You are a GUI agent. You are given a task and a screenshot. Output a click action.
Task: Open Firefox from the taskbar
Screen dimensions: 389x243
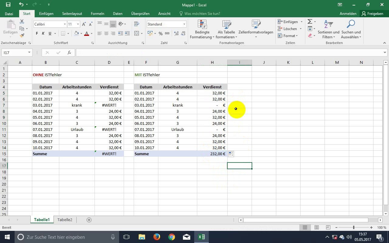[157, 237]
